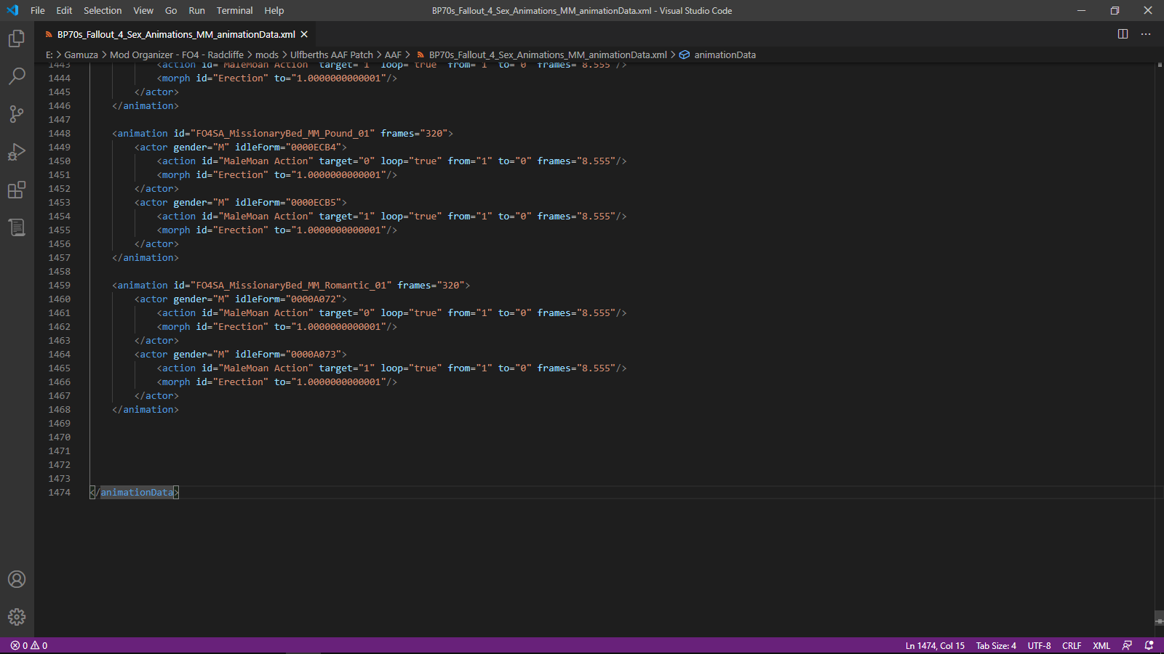Click line number 1474 in the gutter
The image size is (1164, 654).
coord(60,492)
